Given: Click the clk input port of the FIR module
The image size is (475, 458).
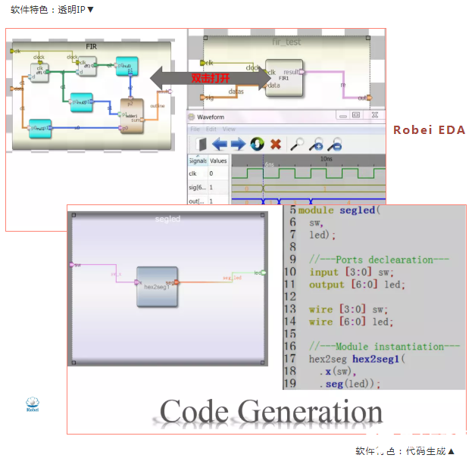Looking at the screenshot, I should coord(12,51).
